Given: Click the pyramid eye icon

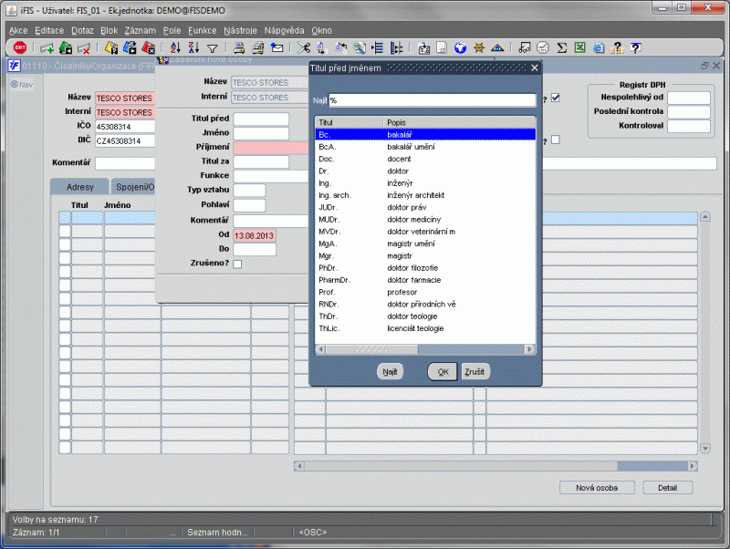Looking at the screenshot, I should tap(497, 47).
